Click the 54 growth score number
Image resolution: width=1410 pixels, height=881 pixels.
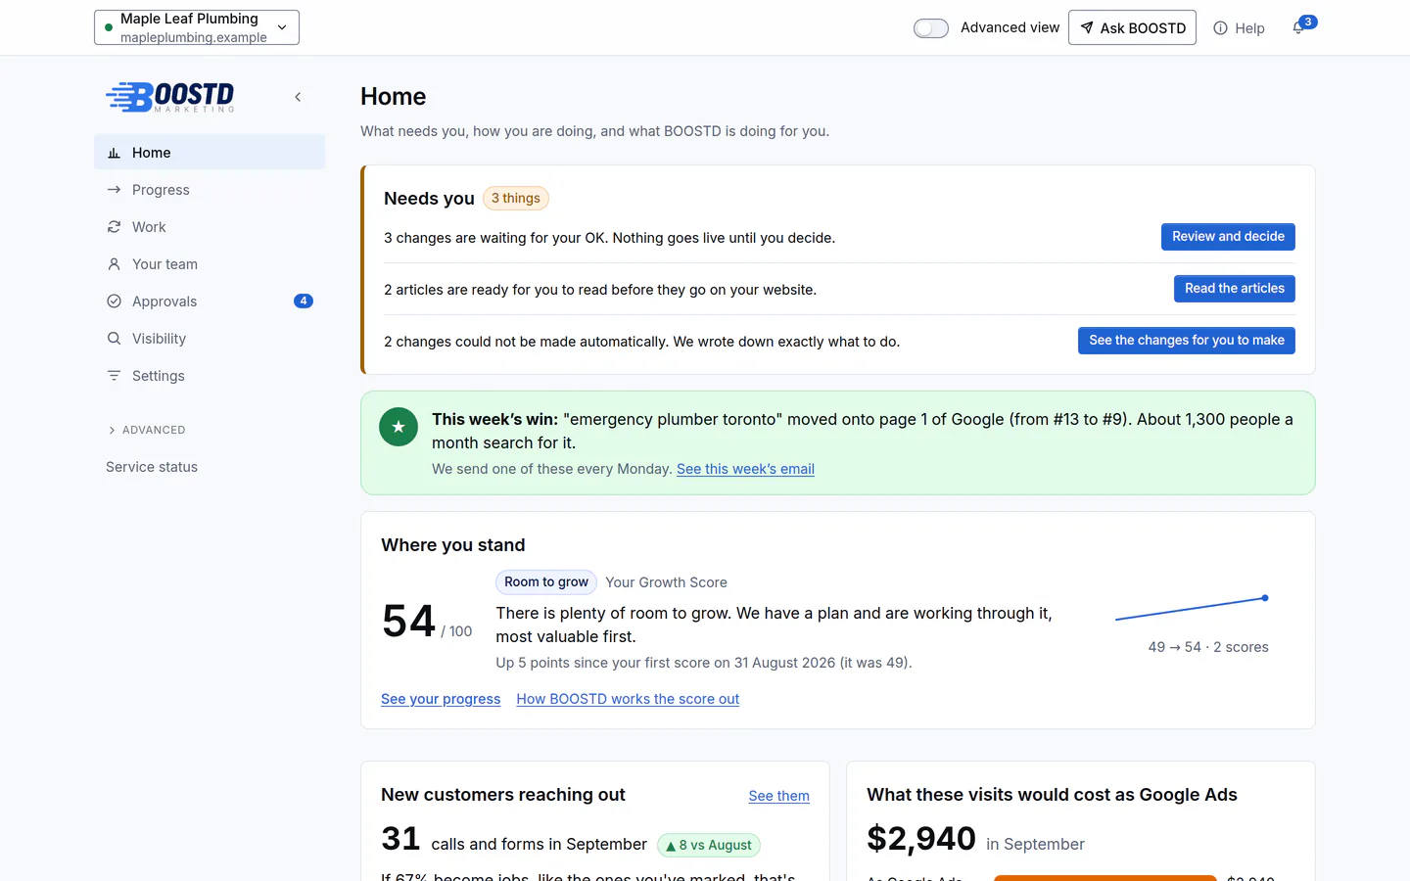click(408, 622)
